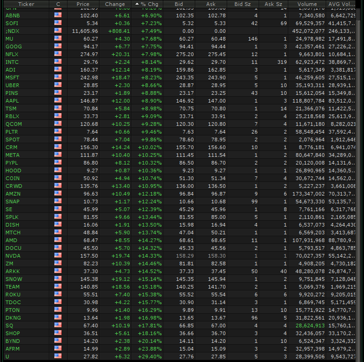Image resolution: width=364 pixels, height=362 pixels.
Task: Click the flag icon next to NVDA
Action: click(x=58, y=255)
